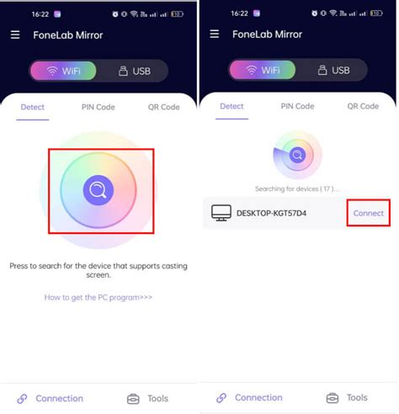Tap the Connection link icon on right screen
399x414 pixels.
[221, 398]
